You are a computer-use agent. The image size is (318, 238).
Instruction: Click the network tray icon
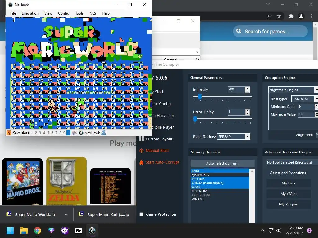(x=271, y=231)
